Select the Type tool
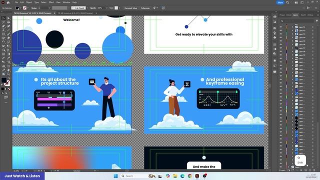This screenshot has height=180, width=320. point(3,30)
